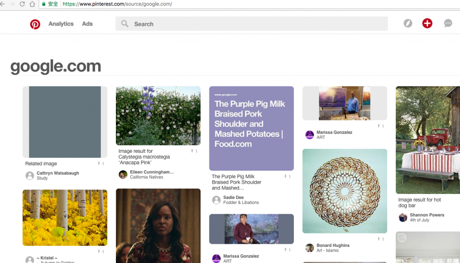
Task: Click Shannon Powers' profile avatar
Action: point(403,218)
